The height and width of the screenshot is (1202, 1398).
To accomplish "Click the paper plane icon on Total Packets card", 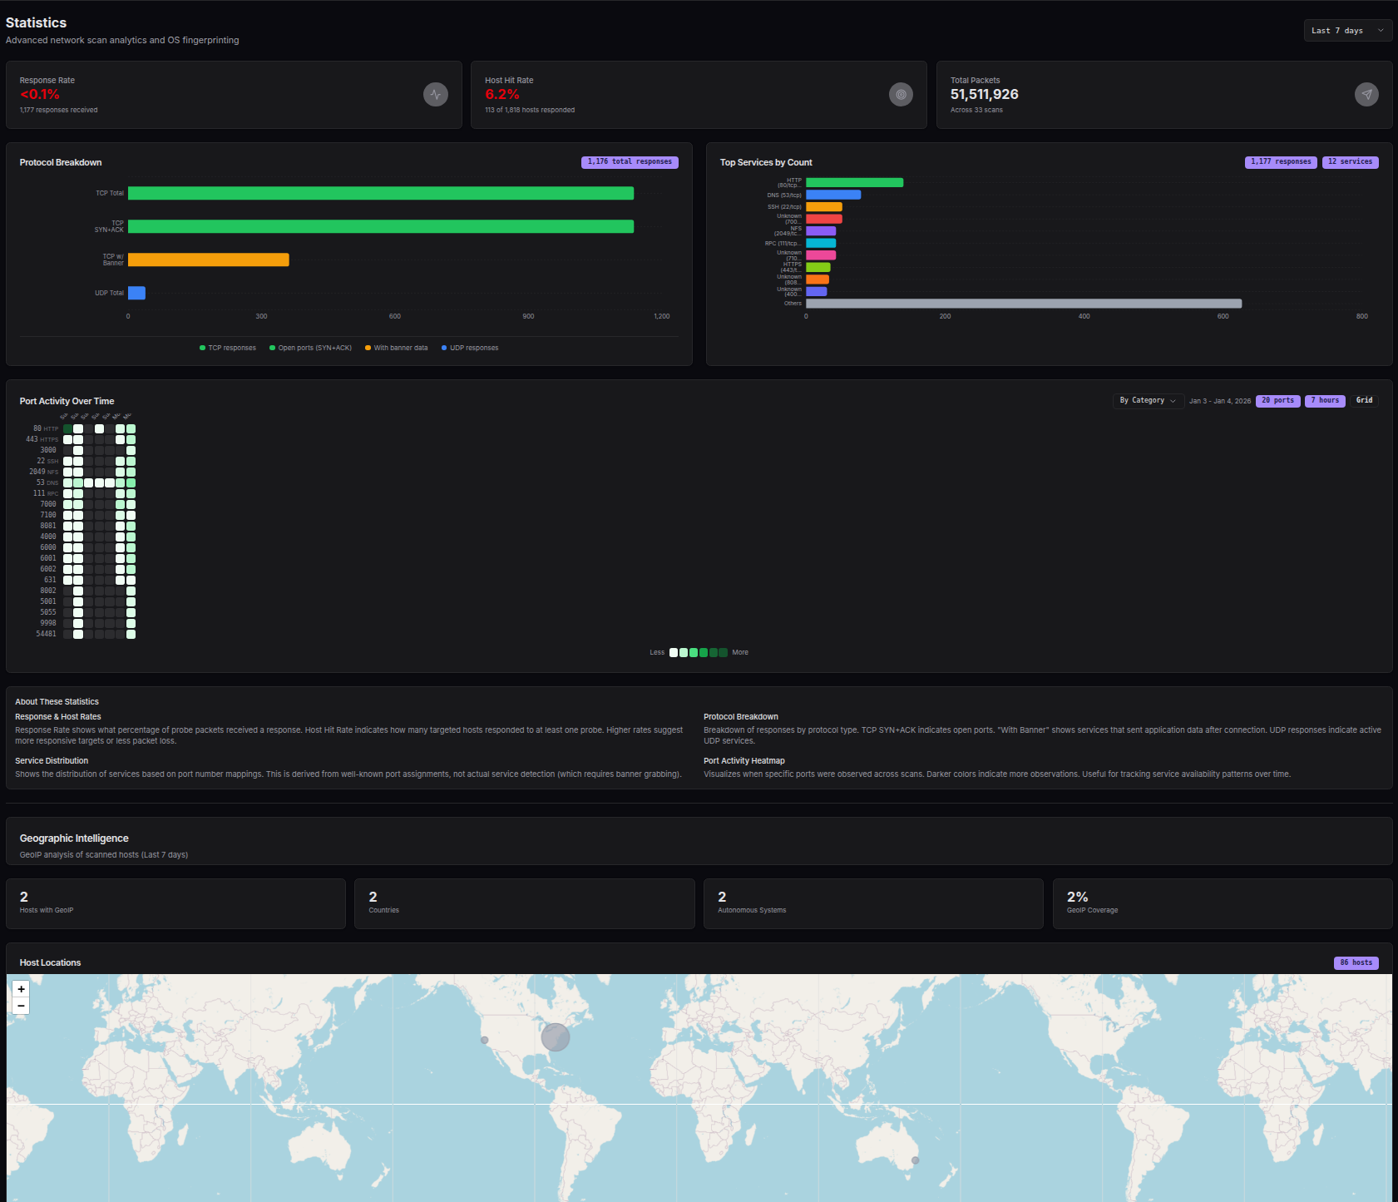I will [x=1366, y=94].
